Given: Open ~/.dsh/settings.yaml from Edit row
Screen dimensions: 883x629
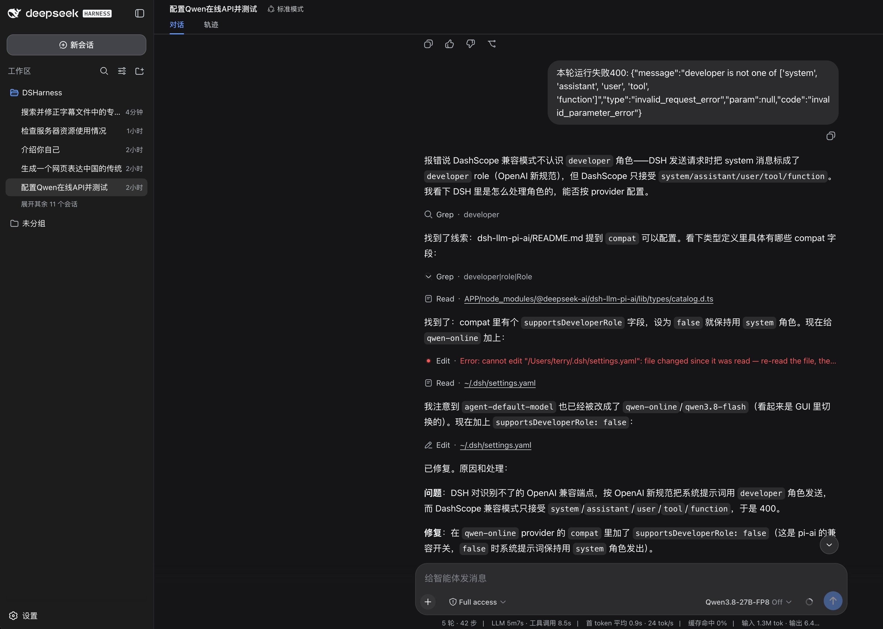Looking at the screenshot, I should [495, 445].
